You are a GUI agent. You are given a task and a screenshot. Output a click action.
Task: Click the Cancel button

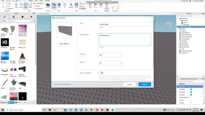[129, 84]
